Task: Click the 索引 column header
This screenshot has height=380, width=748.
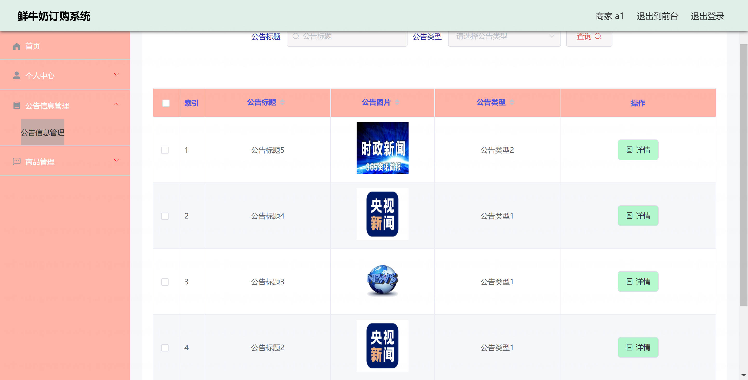Action: [x=191, y=103]
